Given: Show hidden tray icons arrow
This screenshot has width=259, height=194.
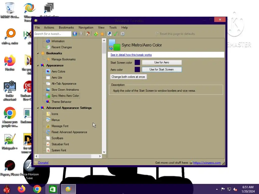Looking at the screenshot, I should [x=217, y=189].
